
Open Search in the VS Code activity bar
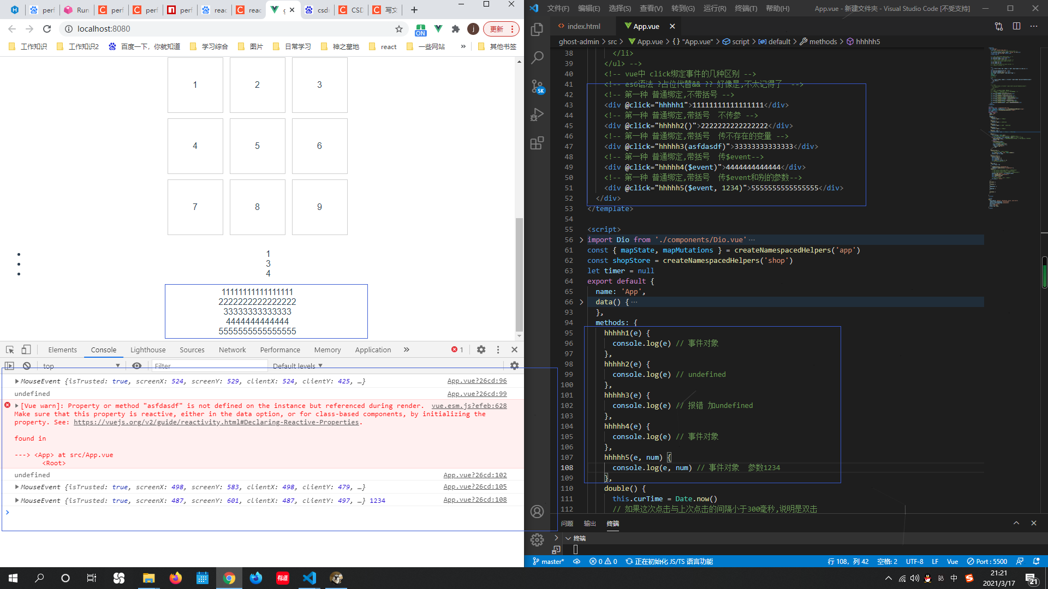tap(537, 57)
